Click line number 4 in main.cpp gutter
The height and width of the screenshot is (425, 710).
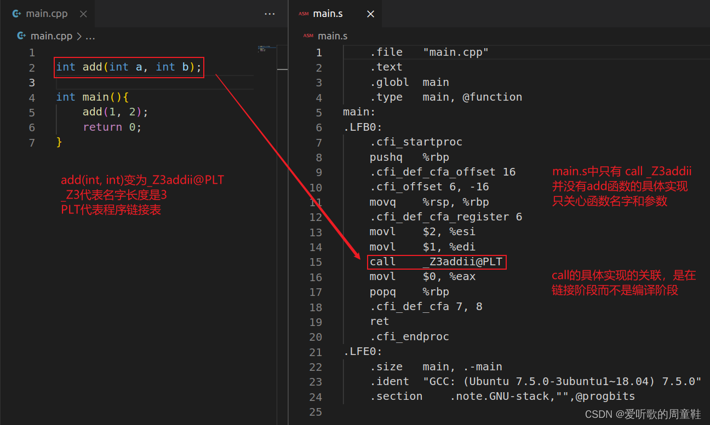[x=32, y=97]
